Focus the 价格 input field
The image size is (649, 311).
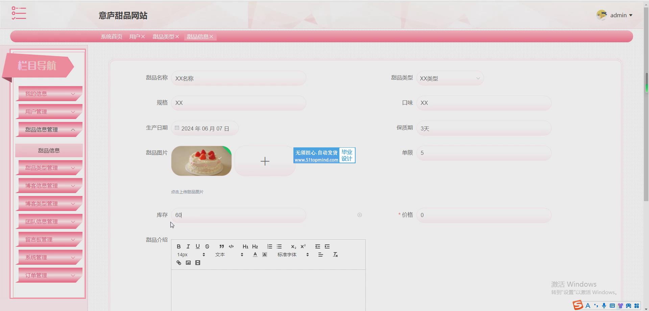tap(484, 215)
